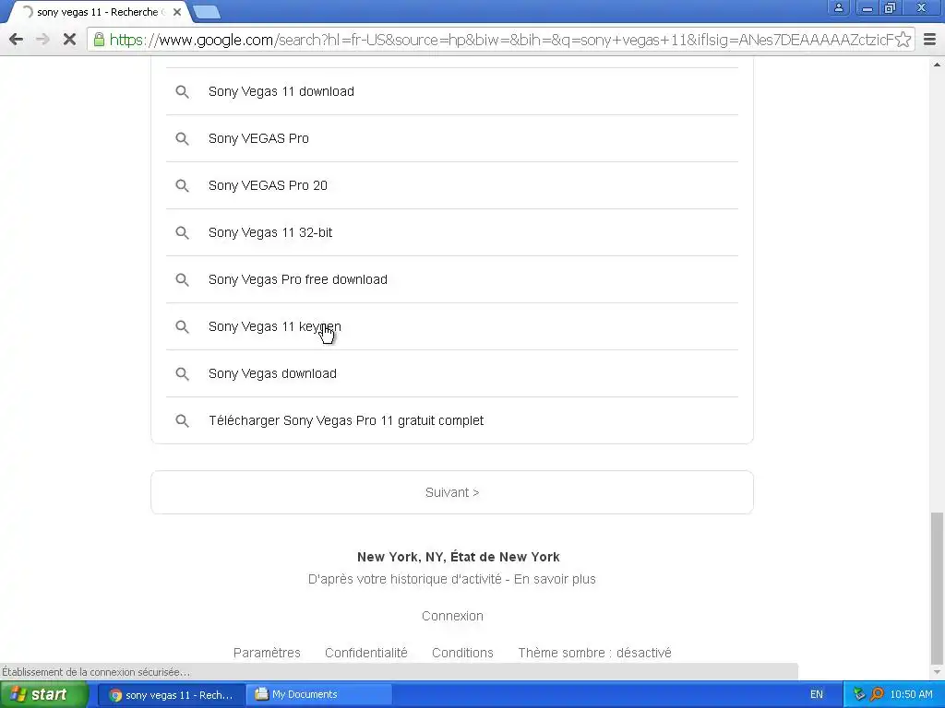
Task: Click the taskbar clock 10:50 AM
Action: point(911,695)
